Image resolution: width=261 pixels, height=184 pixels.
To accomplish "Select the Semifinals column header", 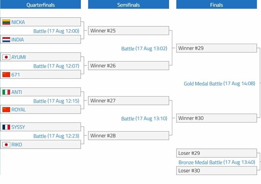I will pos(129,4).
